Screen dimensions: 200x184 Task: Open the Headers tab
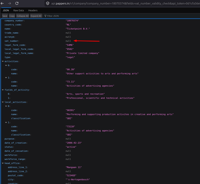[33, 10]
